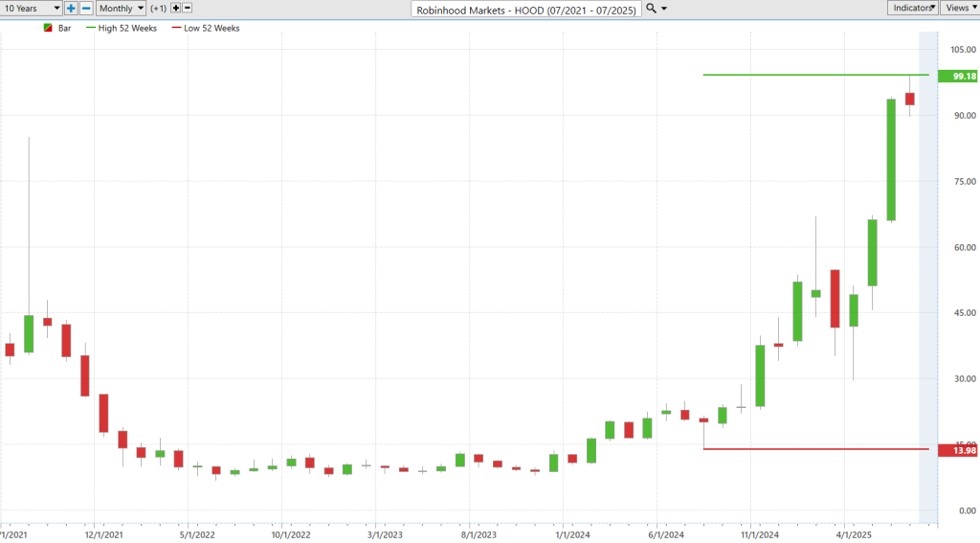The image size is (980, 543).
Task: Click the green 99.18 price label
Action: [x=957, y=77]
